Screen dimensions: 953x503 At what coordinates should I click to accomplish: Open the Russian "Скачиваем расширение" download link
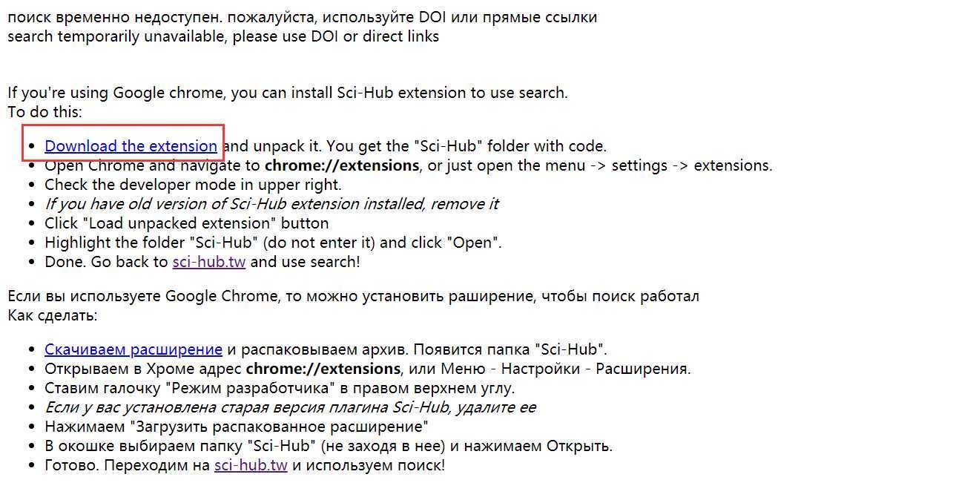pyautogui.click(x=133, y=349)
